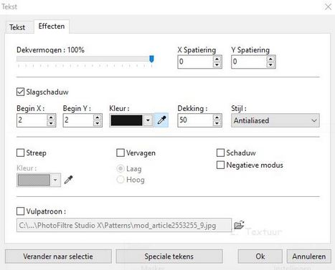This screenshot has width=335, height=270.
Task: Click inside the Y Spatiering field
Action: pos(249,62)
